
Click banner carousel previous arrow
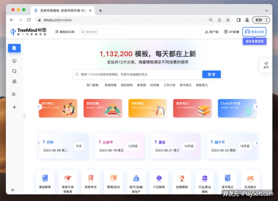coord(39,107)
